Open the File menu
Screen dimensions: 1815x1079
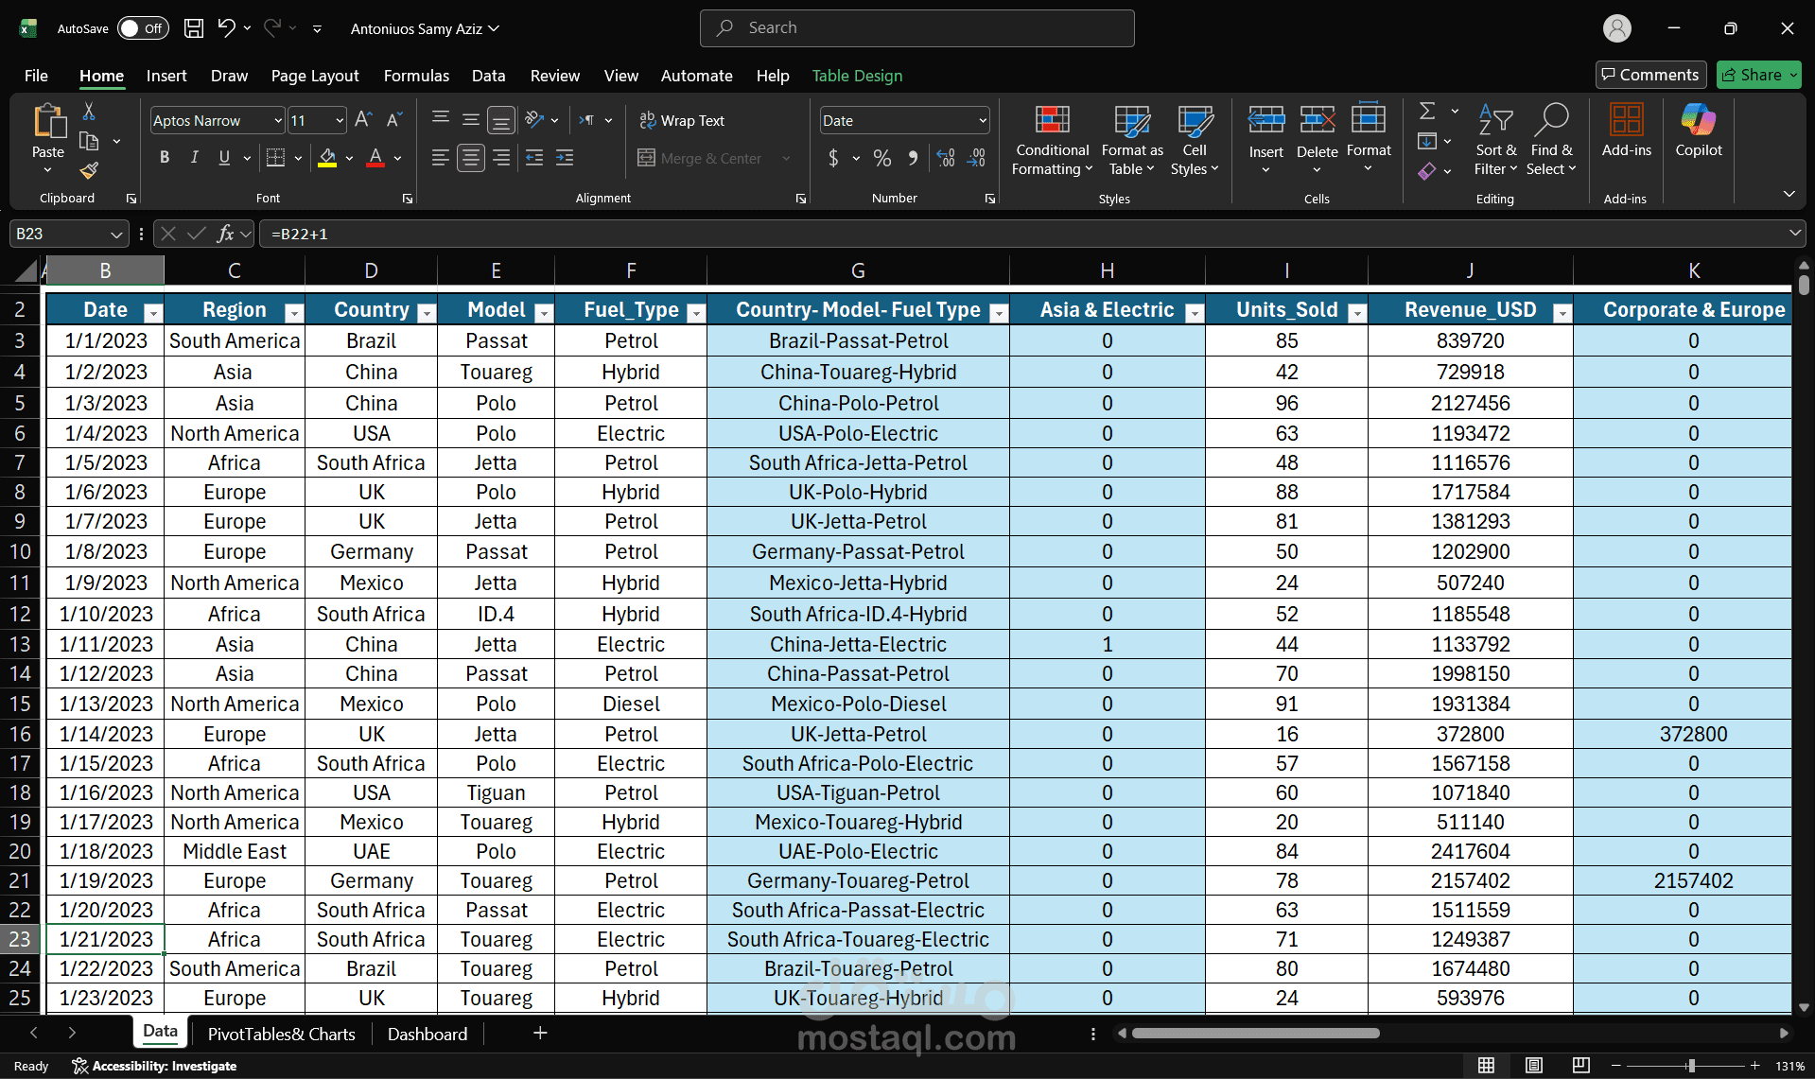(x=36, y=76)
